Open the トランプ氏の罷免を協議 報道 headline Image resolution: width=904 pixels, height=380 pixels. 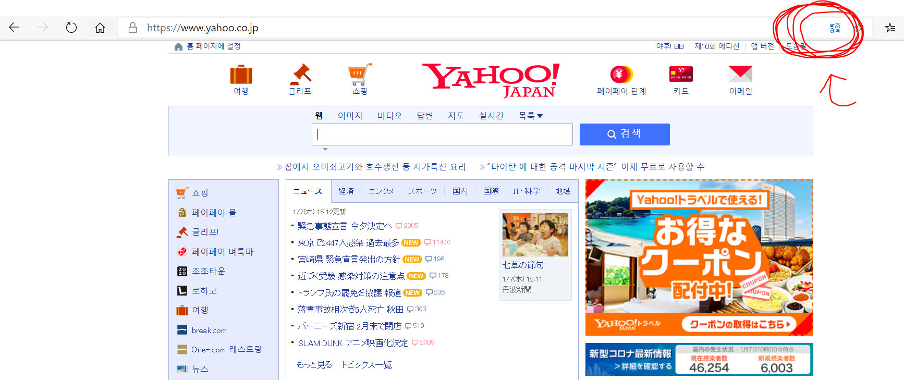pyautogui.click(x=349, y=293)
